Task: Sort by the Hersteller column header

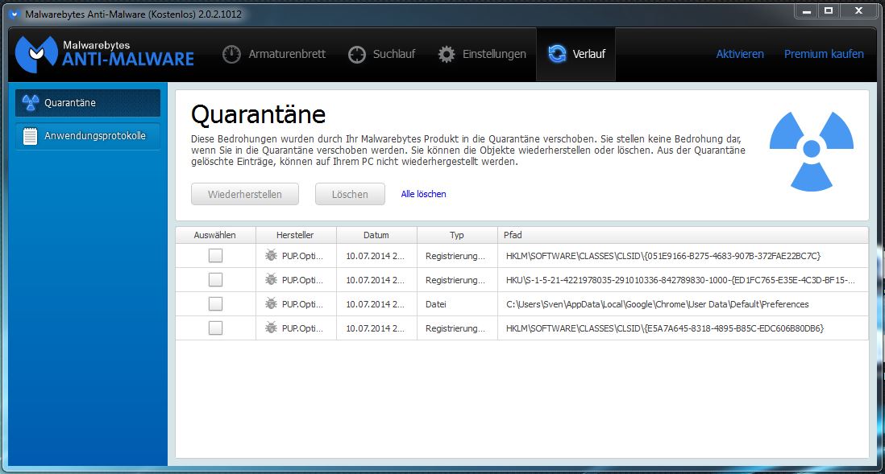Action: coord(296,235)
